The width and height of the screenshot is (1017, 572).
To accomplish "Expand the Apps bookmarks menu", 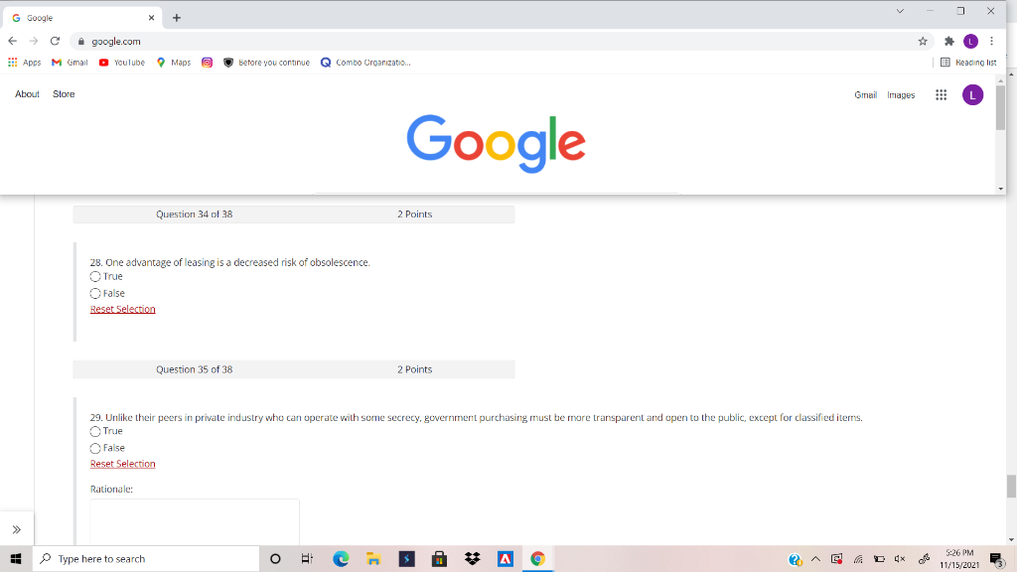I will [x=26, y=62].
